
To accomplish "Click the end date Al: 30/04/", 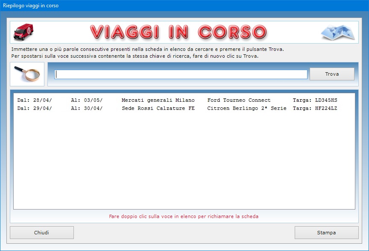I will pos(87,109).
